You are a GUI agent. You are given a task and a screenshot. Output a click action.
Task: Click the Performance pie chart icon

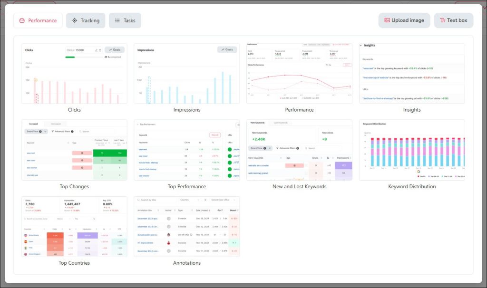pyautogui.click(x=23, y=20)
